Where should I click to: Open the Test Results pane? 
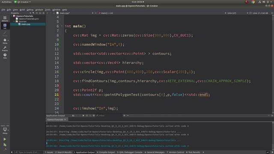[193, 152]
